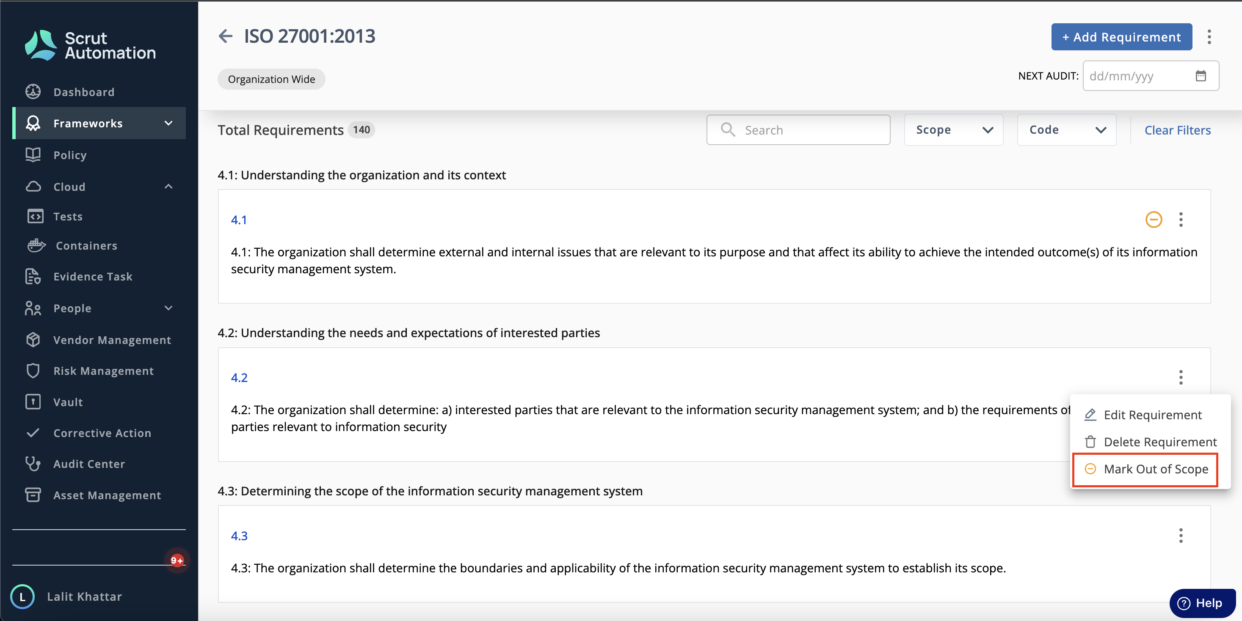Image resolution: width=1242 pixels, height=621 pixels.
Task: Click the Scrut Automation logo
Action: click(x=90, y=45)
